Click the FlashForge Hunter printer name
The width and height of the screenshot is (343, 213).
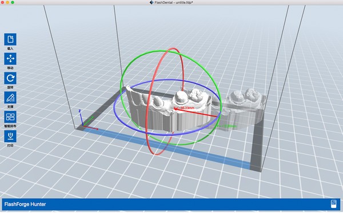[x=25, y=204]
